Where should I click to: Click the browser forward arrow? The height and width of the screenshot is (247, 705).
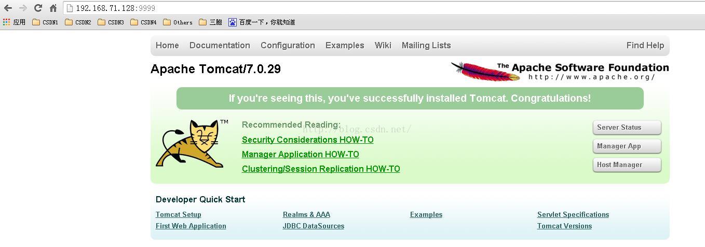pos(23,8)
